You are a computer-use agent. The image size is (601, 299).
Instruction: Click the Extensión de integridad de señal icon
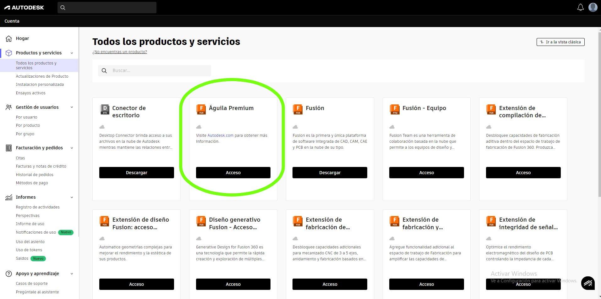[491, 221]
